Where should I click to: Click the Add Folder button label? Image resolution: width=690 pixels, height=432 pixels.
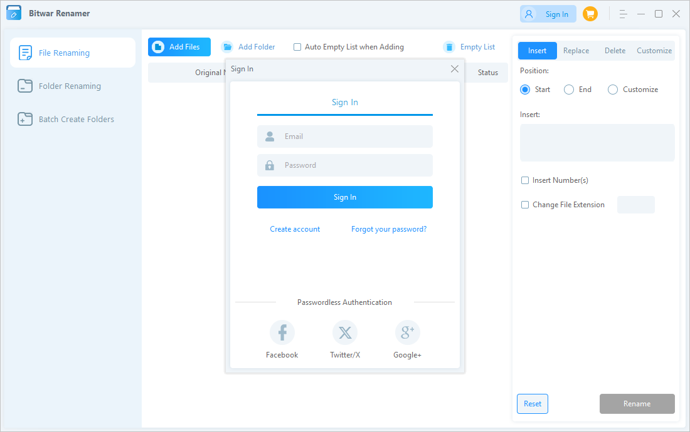coord(257,47)
